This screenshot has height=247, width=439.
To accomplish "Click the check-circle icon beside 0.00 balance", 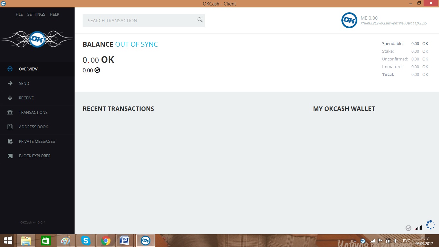I will tap(97, 70).
